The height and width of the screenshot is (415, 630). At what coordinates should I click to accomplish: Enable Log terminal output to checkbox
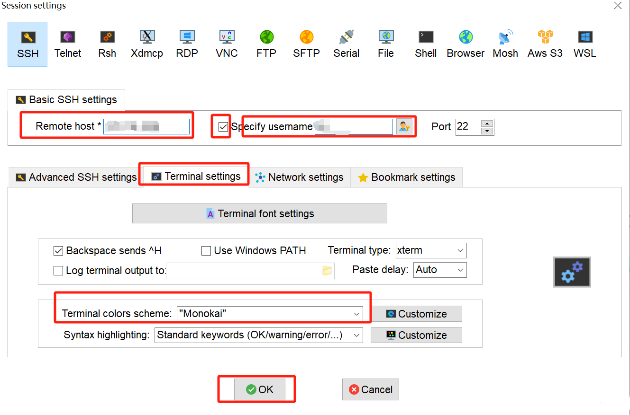pyautogui.click(x=58, y=271)
